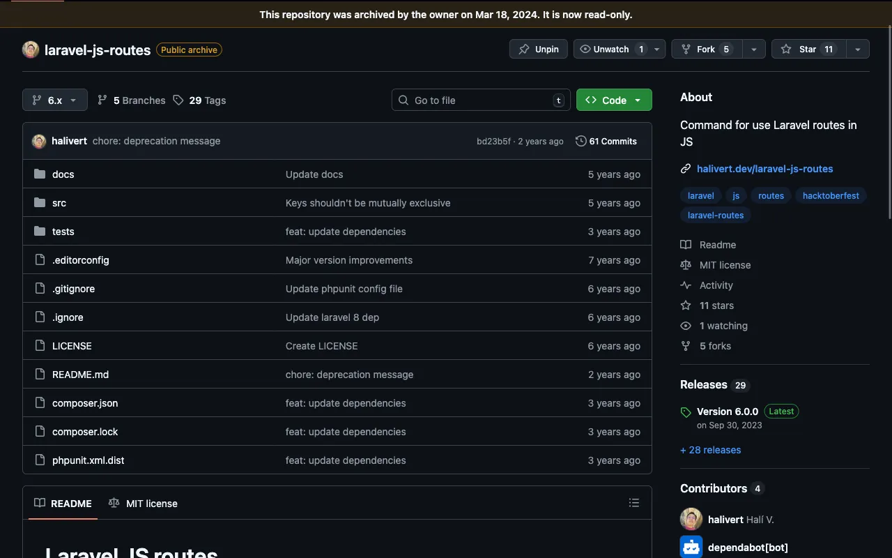Open the README table of contents list icon
Image resolution: width=892 pixels, height=558 pixels.
[x=633, y=502]
